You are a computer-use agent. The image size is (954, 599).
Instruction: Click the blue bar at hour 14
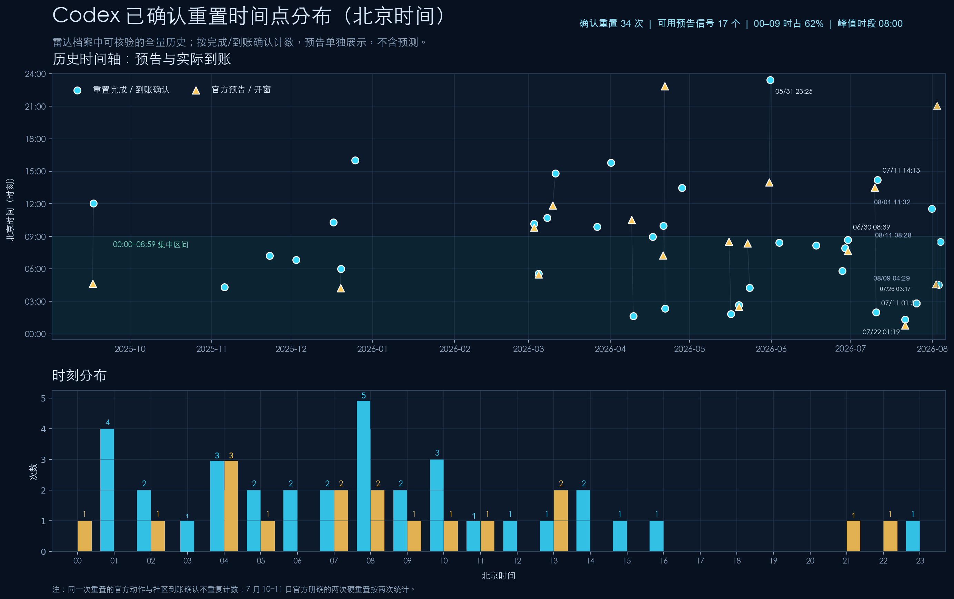pyautogui.click(x=583, y=521)
